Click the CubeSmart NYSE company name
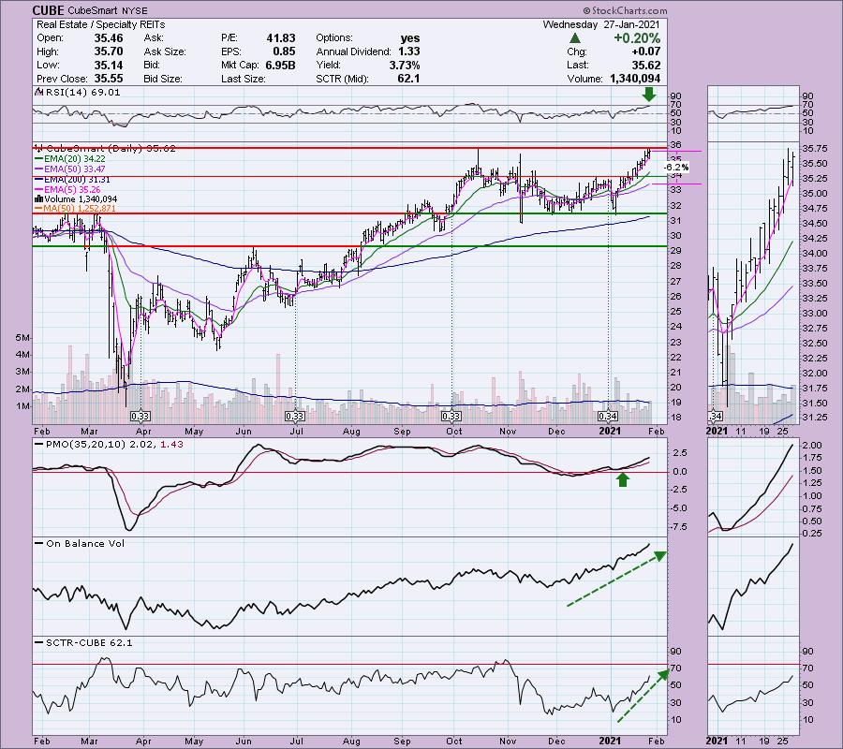This screenshot has width=843, height=749. click(x=108, y=10)
